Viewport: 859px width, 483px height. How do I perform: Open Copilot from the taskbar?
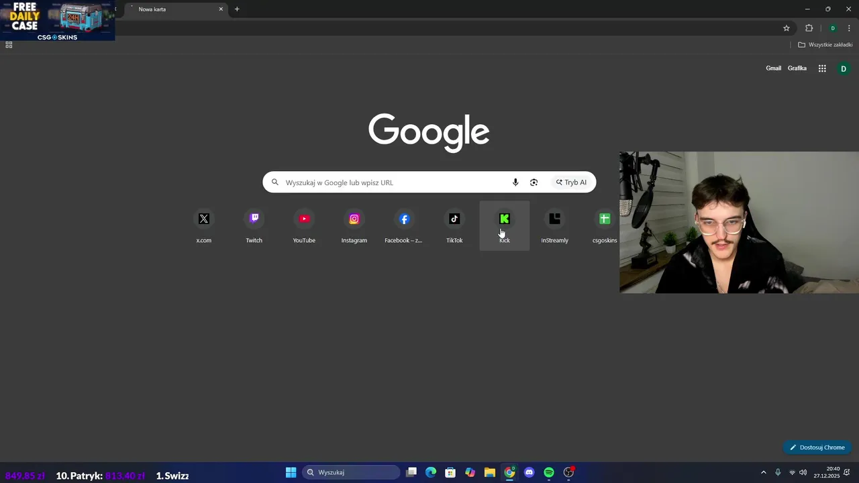point(470,472)
